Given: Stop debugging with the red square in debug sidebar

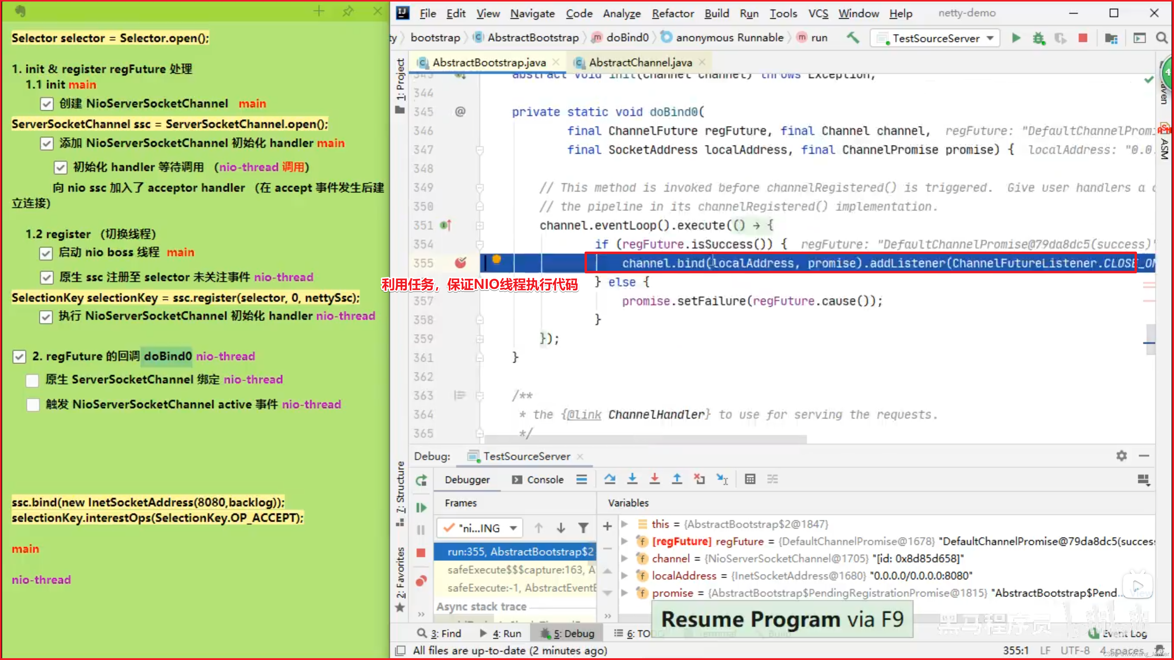Looking at the screenshot, I should coord(421,553).
